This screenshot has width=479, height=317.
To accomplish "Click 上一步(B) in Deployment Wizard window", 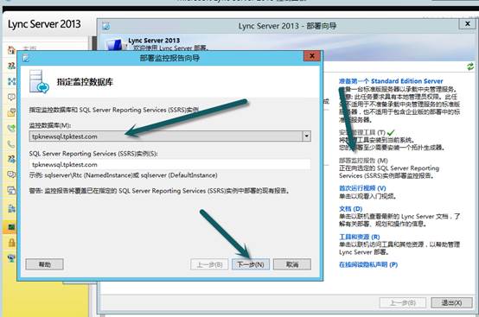I will (403, 302).
